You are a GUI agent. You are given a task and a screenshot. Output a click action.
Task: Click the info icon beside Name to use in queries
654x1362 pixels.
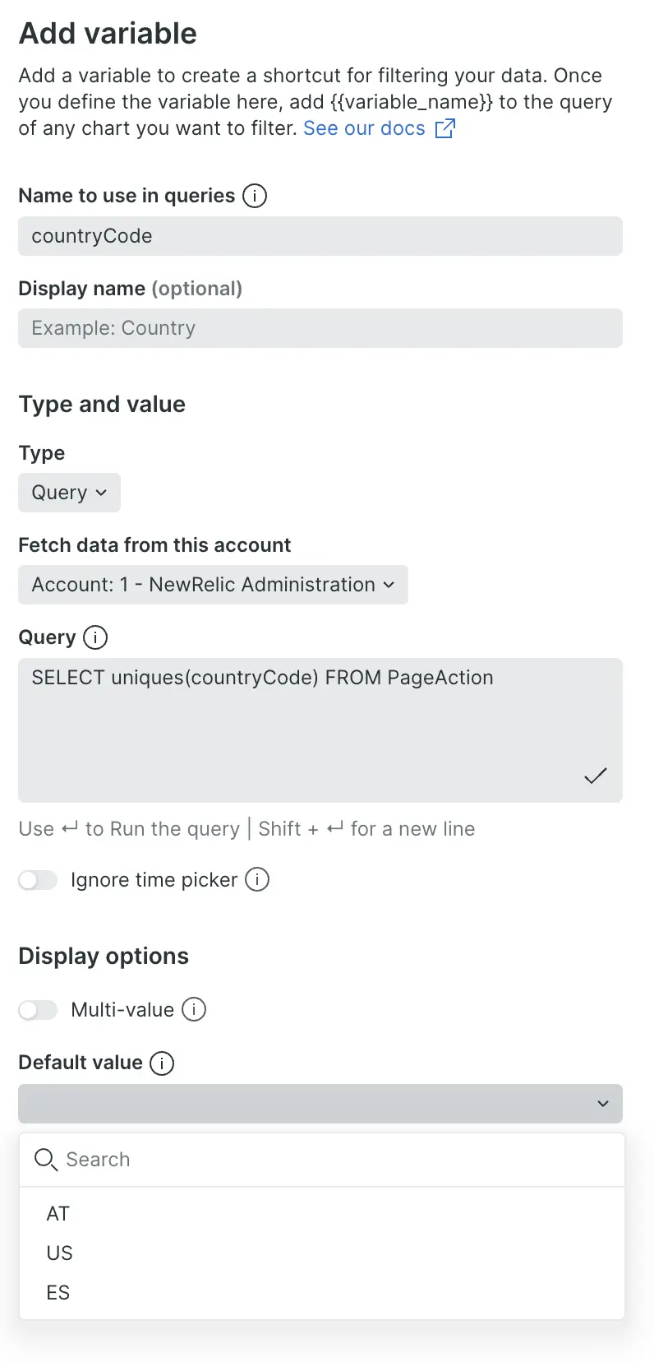(x=255, y=196)
